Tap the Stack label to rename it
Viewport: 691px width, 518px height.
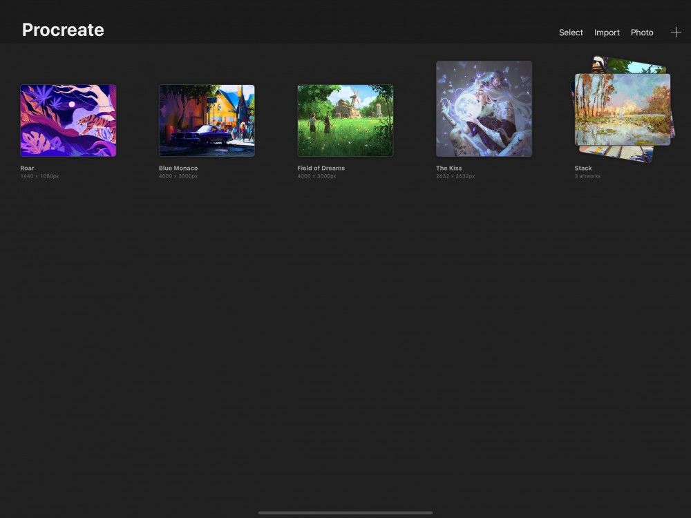(x=583, y=168)
